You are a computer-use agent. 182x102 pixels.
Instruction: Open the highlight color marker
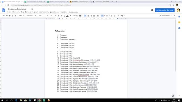click(70, 16)
